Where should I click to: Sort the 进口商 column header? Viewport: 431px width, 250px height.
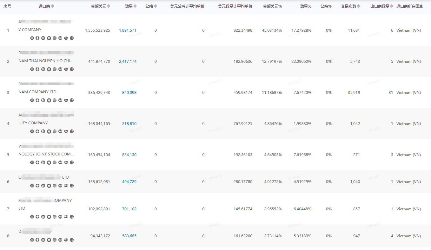coord(53,6)
